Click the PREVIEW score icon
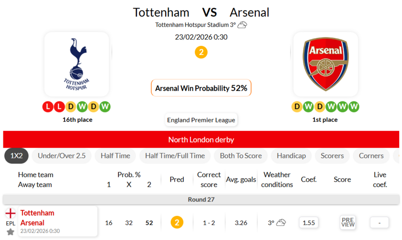 coord(348,222)
